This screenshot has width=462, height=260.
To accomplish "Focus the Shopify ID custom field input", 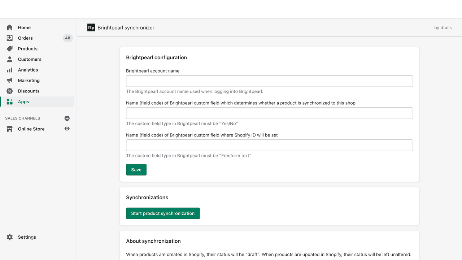I will 269,145.
